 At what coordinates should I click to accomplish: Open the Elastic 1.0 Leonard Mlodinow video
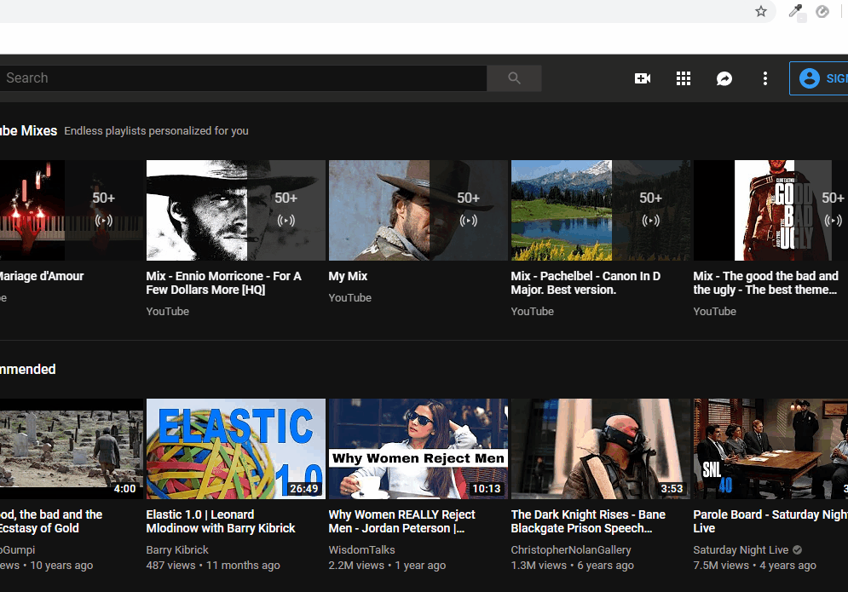pos(235,449)
